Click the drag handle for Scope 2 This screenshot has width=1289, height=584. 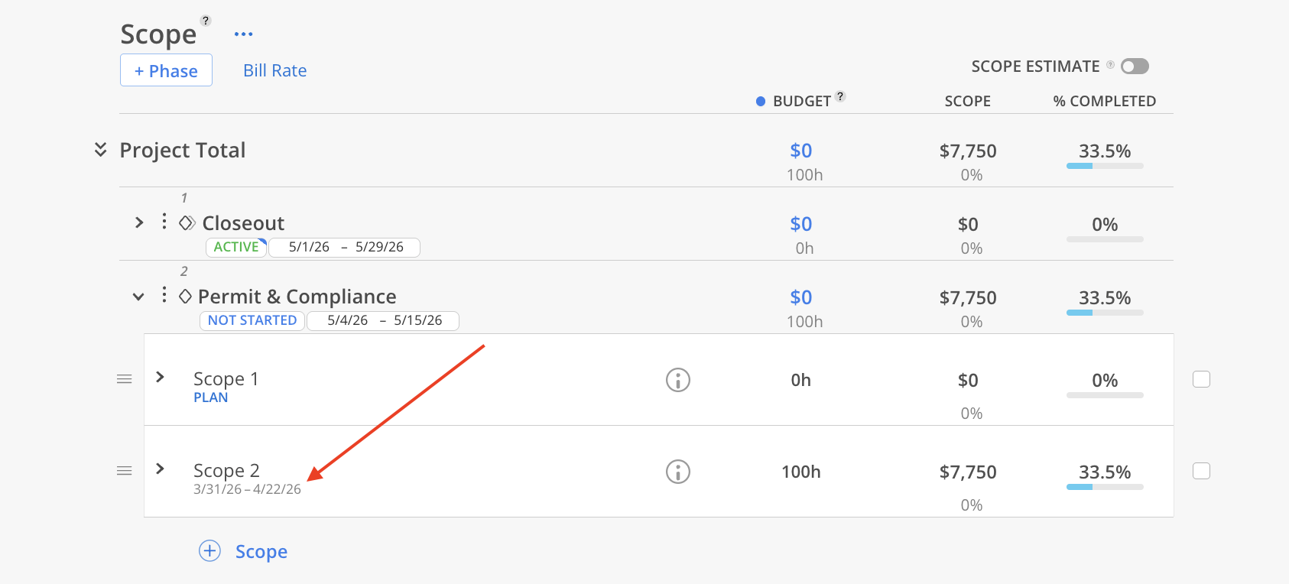click(x=125, y=471)
